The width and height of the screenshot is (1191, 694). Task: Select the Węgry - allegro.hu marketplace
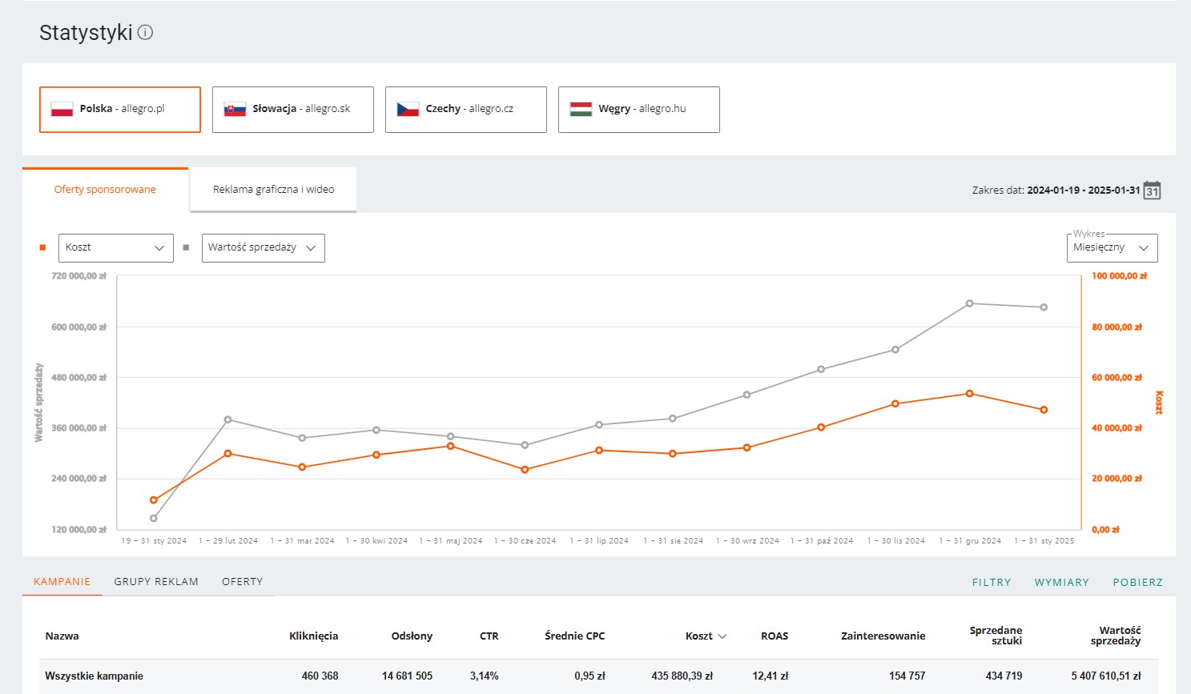[639, 110]
